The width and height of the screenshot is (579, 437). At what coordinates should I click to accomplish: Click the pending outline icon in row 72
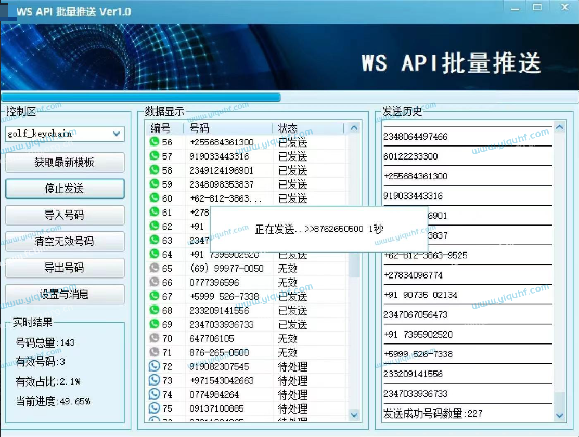[x=155, y=366]
